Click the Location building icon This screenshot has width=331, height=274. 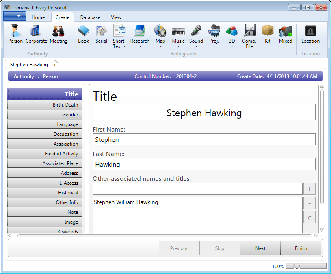pos(310,31)
